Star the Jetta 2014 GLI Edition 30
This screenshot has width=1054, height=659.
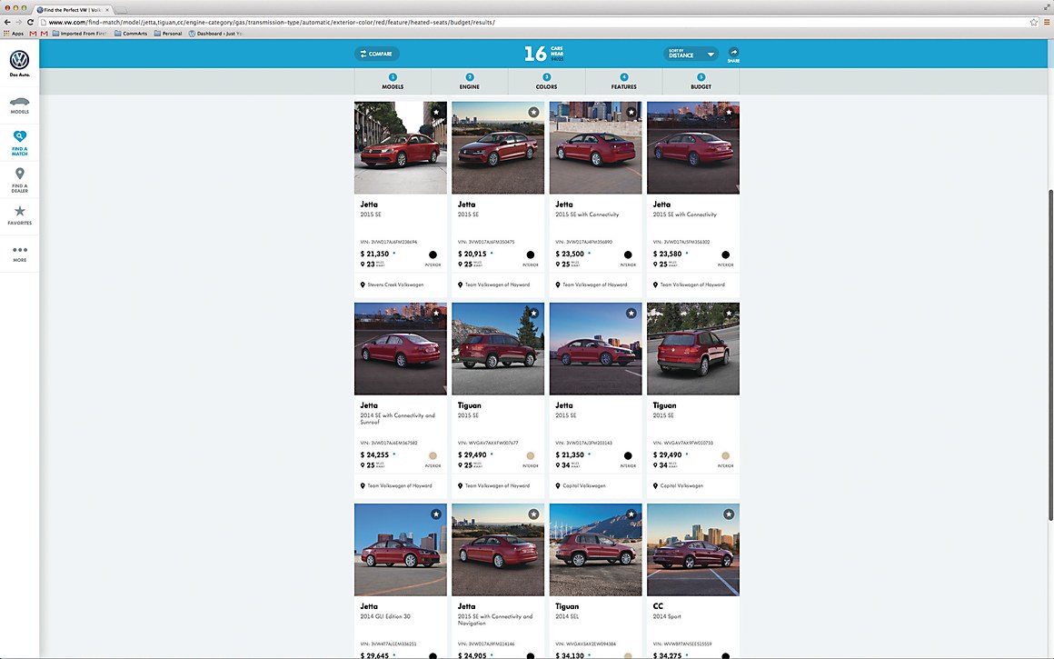[436, 514]
